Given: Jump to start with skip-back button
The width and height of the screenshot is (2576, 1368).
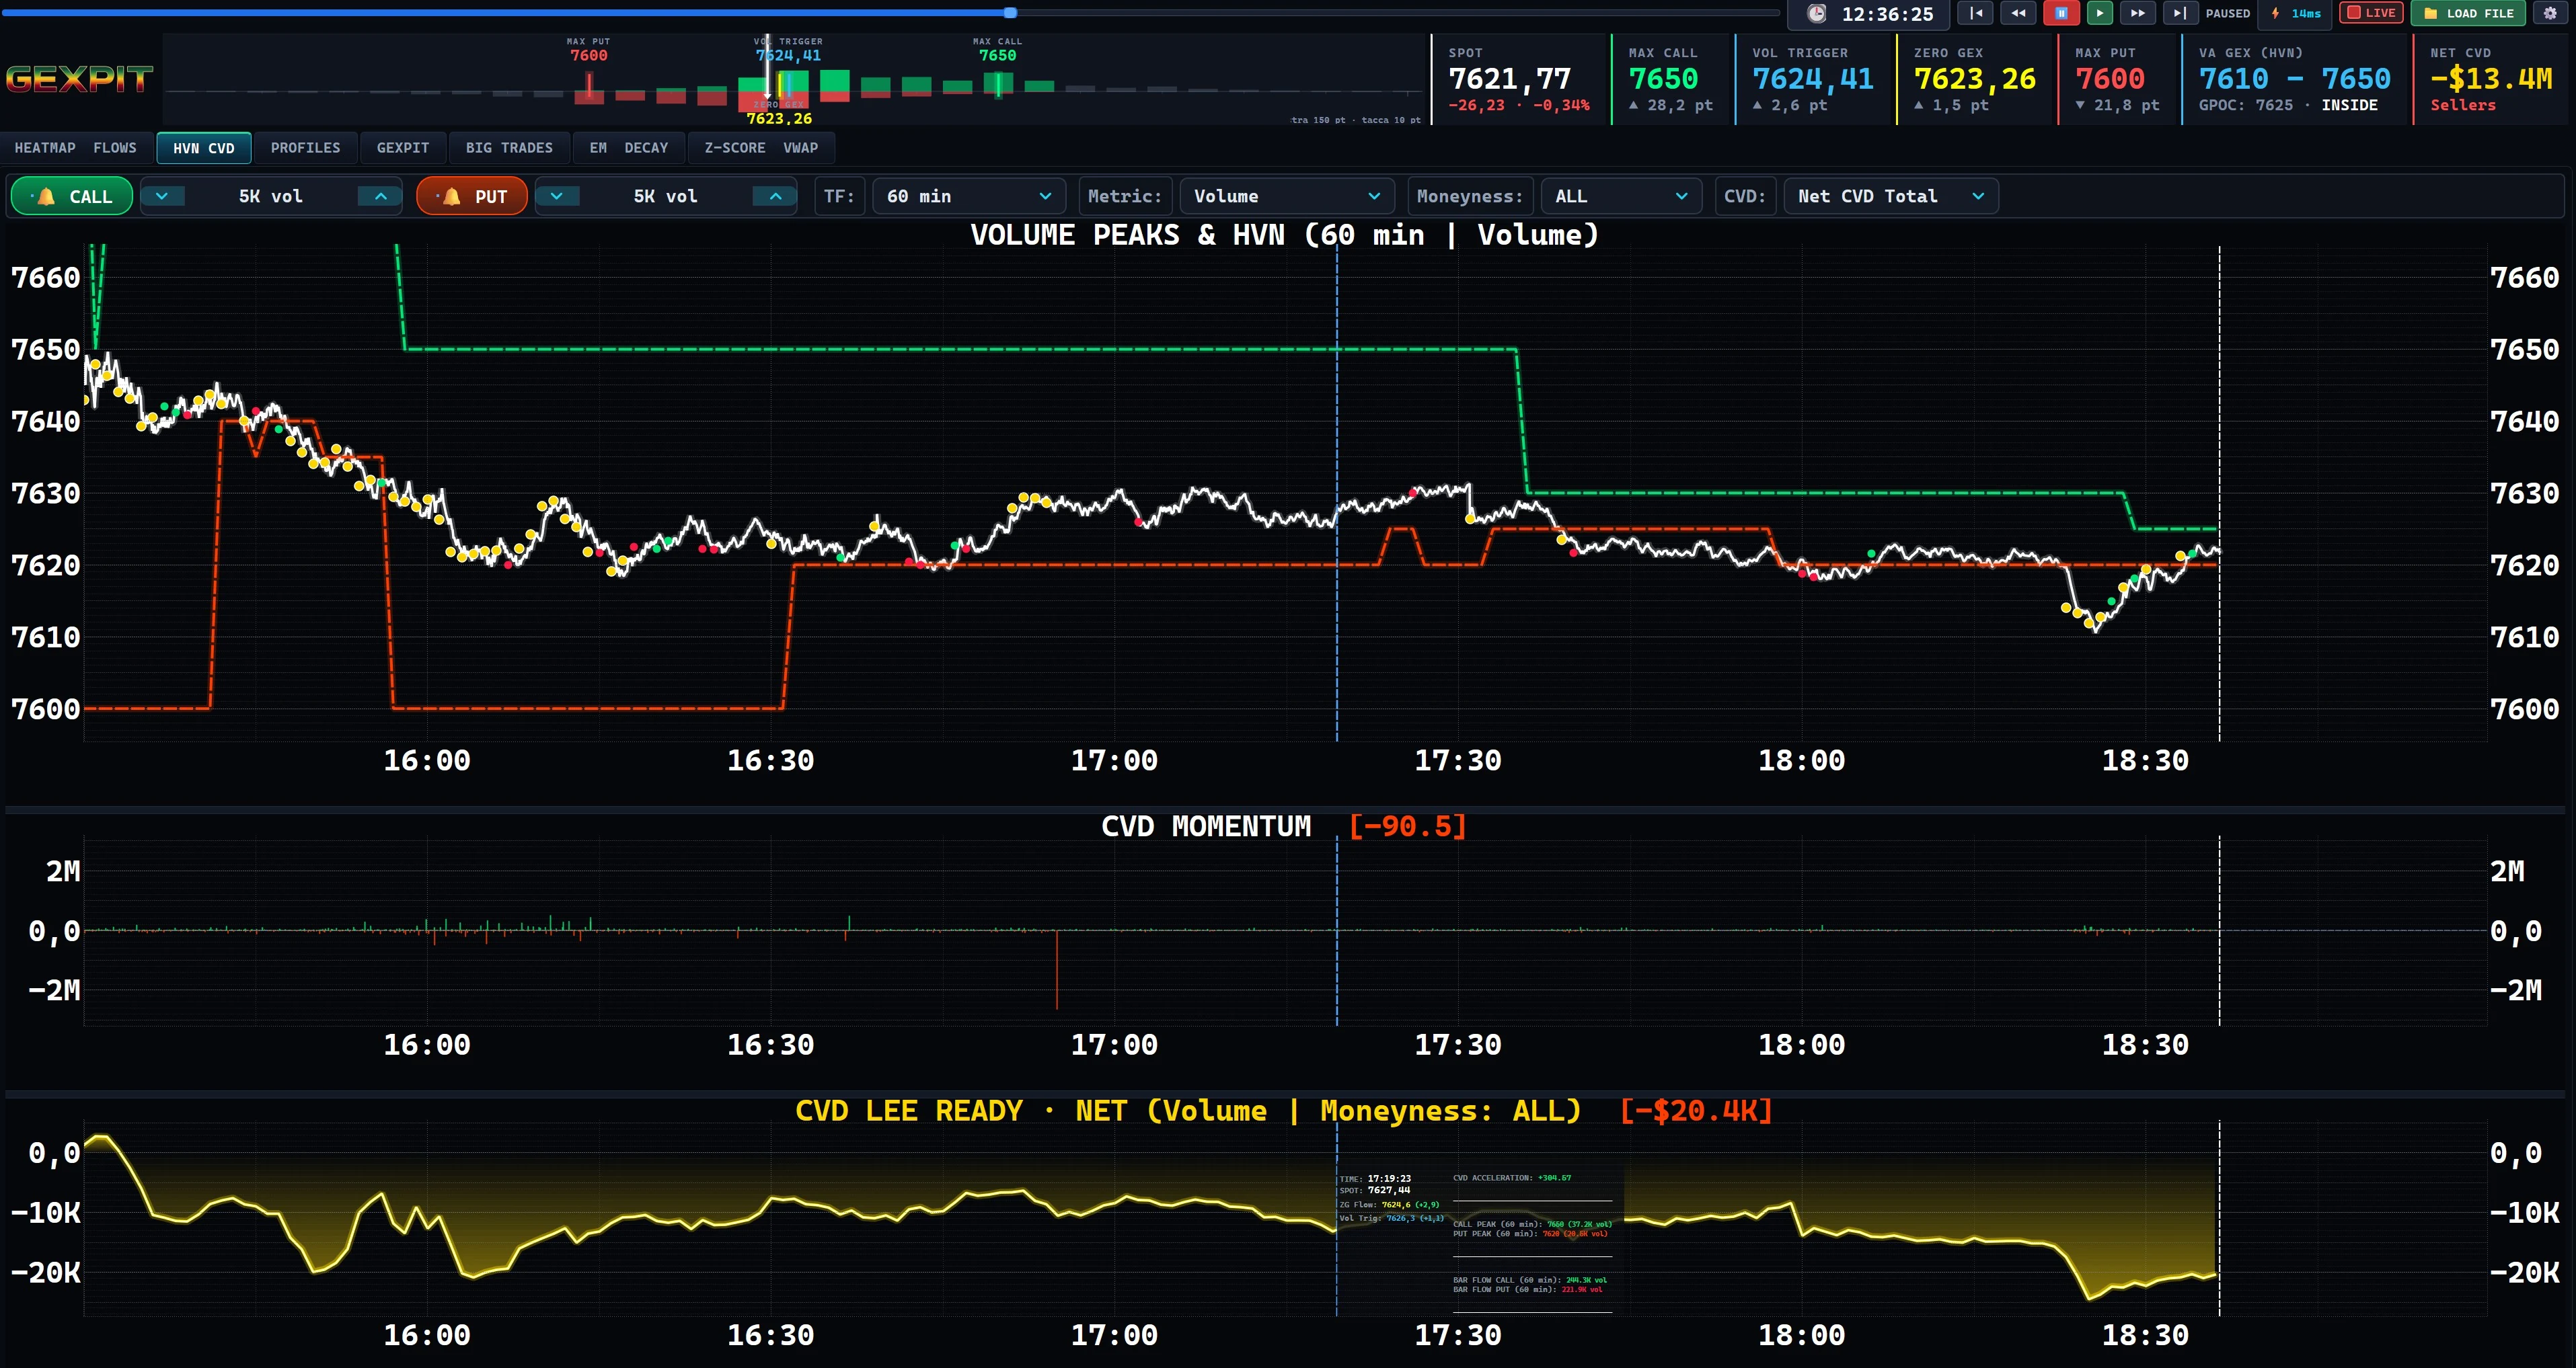Looking at the screenshot, I should click(x=1976, y=13).
